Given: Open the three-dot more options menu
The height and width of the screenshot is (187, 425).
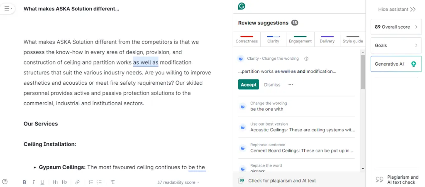Looking at the screenshot, I should 291,85.
